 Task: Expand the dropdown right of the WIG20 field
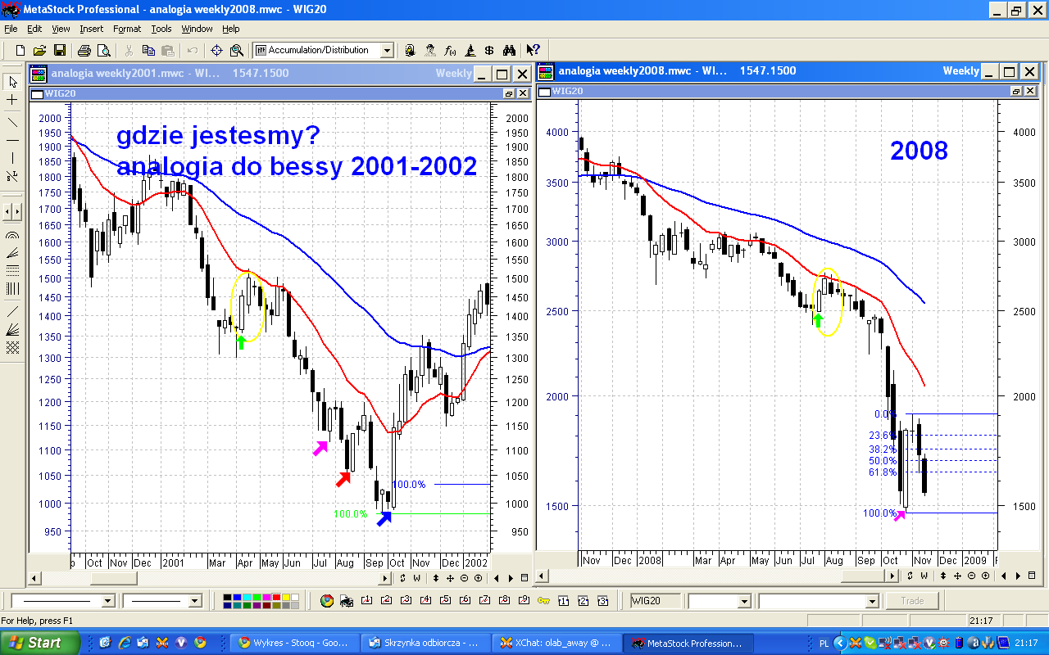pyautogui.click(x=744, y=601)
